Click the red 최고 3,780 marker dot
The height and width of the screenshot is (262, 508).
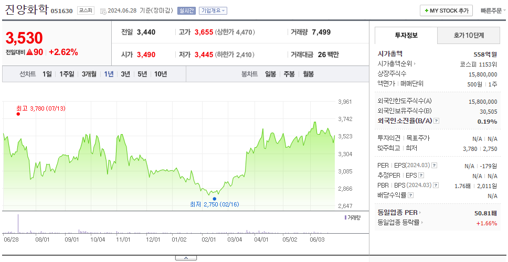point(18,114)
